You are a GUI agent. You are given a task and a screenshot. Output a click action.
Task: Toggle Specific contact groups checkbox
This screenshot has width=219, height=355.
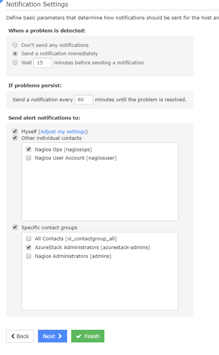tap(15, 227)
